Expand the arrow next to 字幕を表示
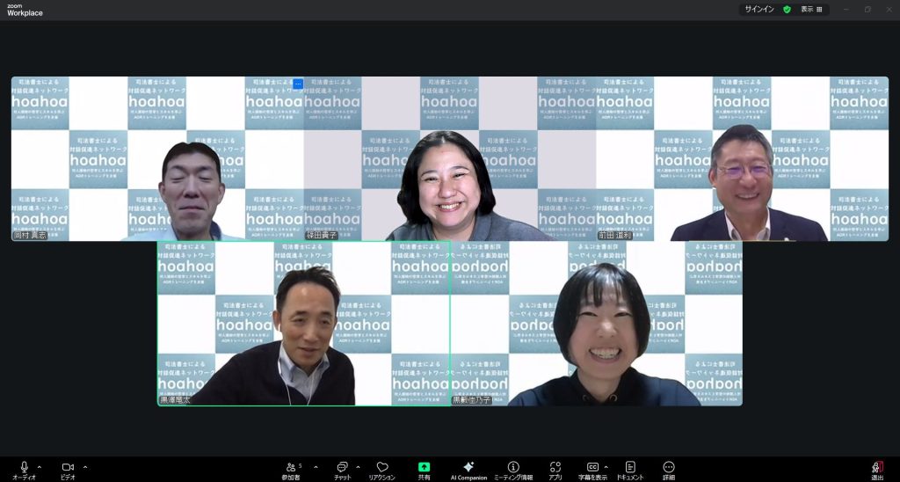Screen dimensions: 900x482 coord(606,466)
